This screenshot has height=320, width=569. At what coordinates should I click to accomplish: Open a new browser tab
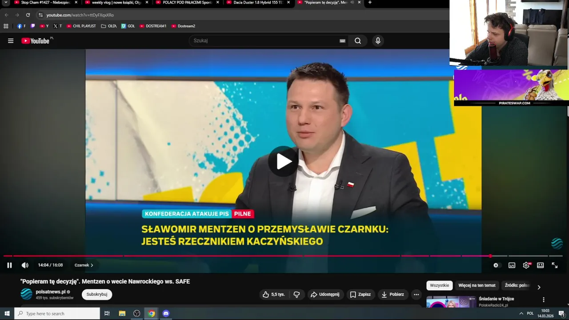[x=370, y=3]
